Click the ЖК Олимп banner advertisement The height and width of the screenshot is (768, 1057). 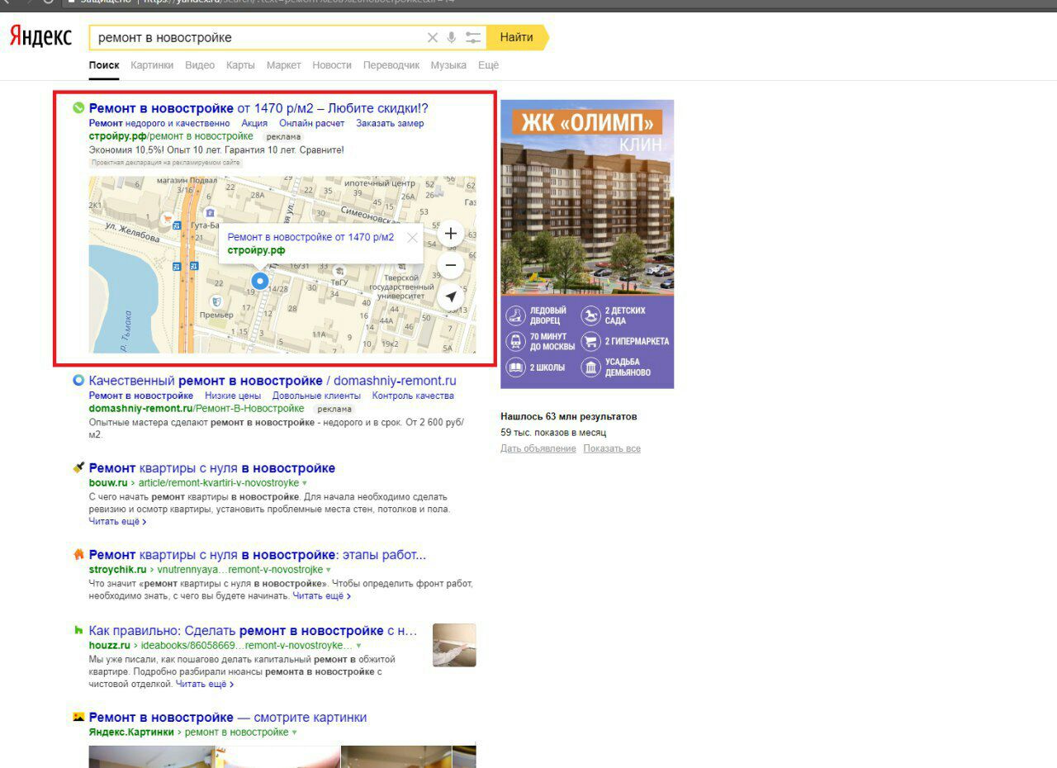click(587, 244)
